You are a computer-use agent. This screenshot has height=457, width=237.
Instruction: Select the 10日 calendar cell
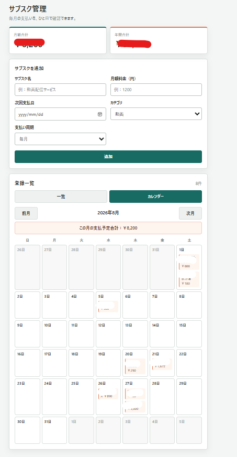pos(54,334)
